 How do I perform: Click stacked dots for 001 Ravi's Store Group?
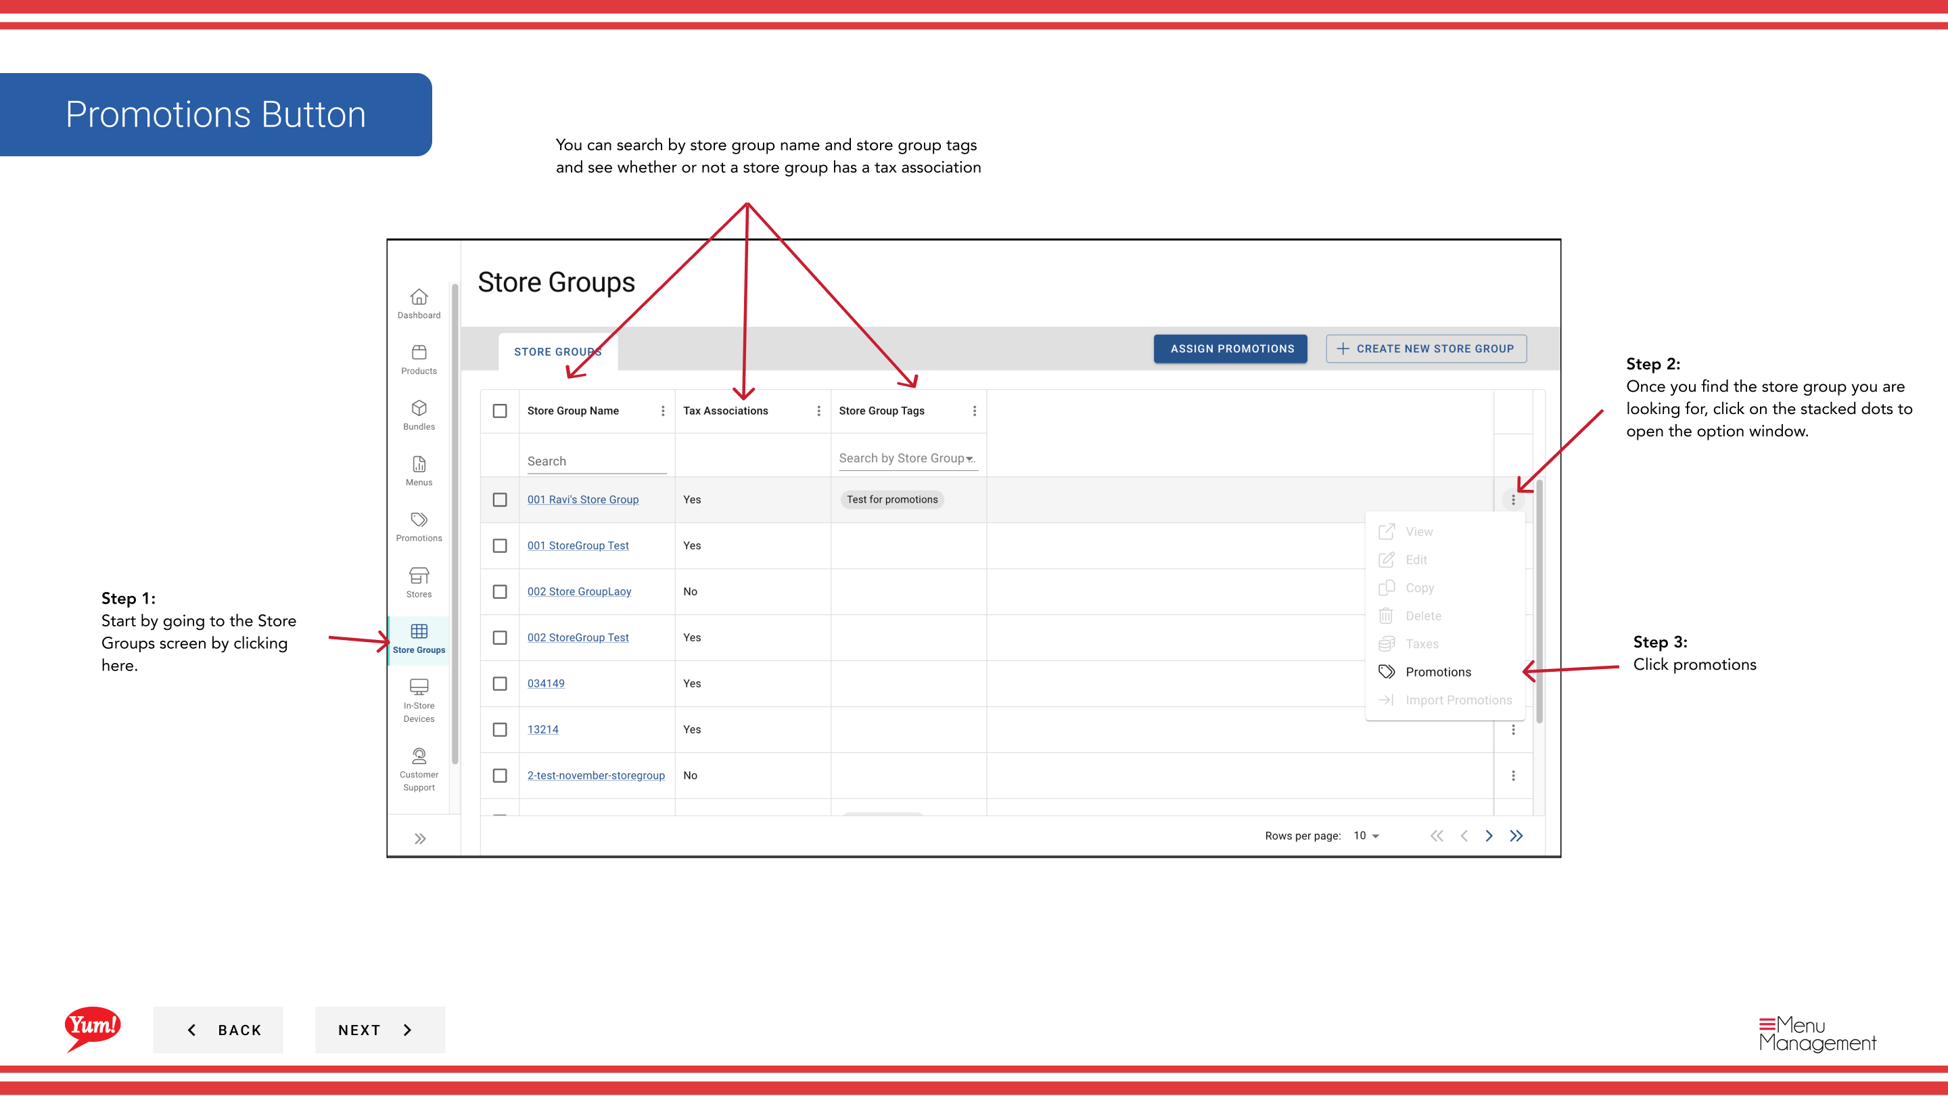pos(1513,499)
